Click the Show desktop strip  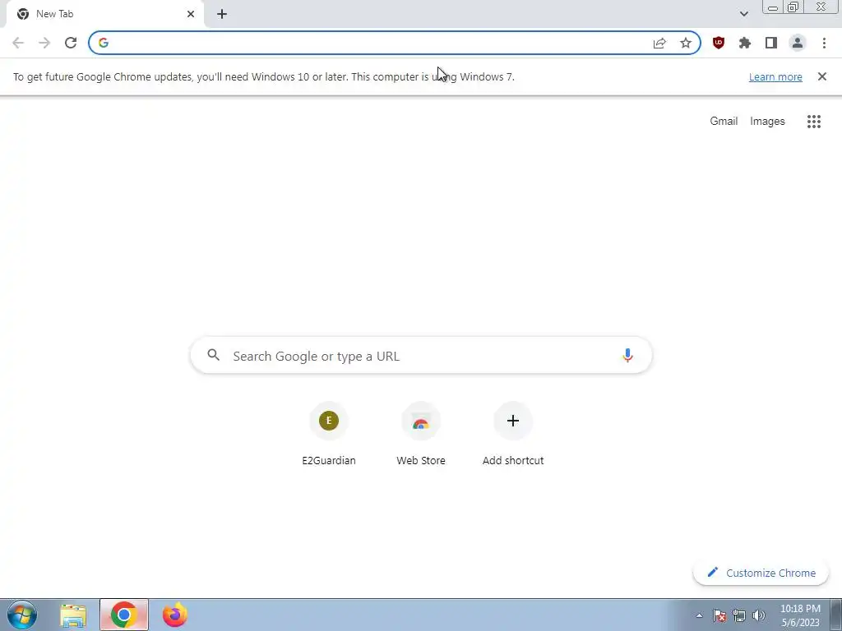(836, 615)
